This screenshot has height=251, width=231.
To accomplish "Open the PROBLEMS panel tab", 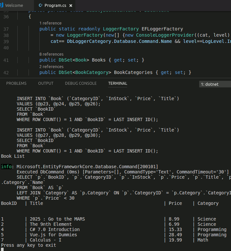I will 16,83.
